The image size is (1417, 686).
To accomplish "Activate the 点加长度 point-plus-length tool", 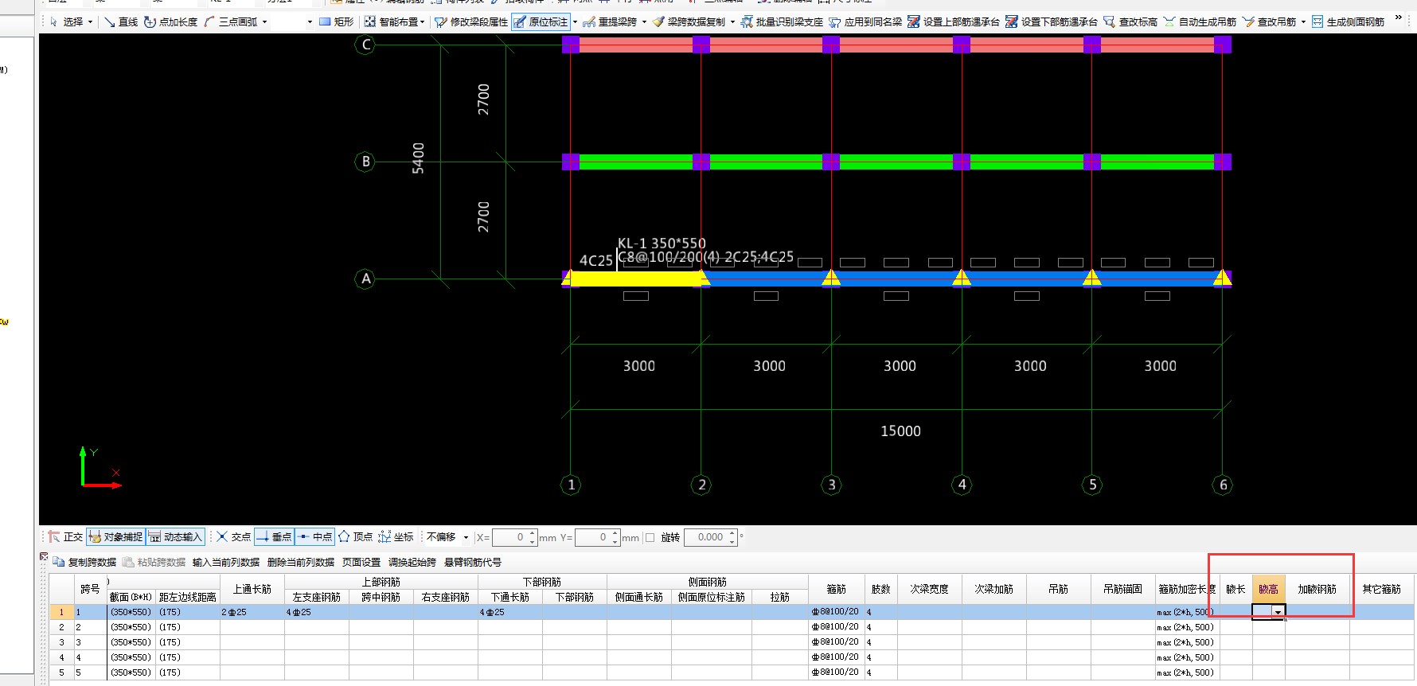I will [170, 21].
